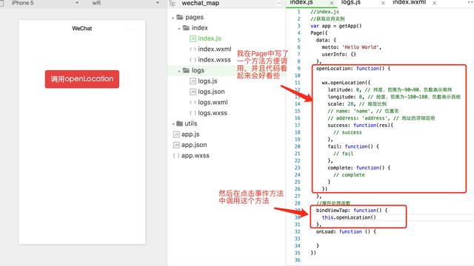Click the wx.openLocation({ code line

coord(346,83)
